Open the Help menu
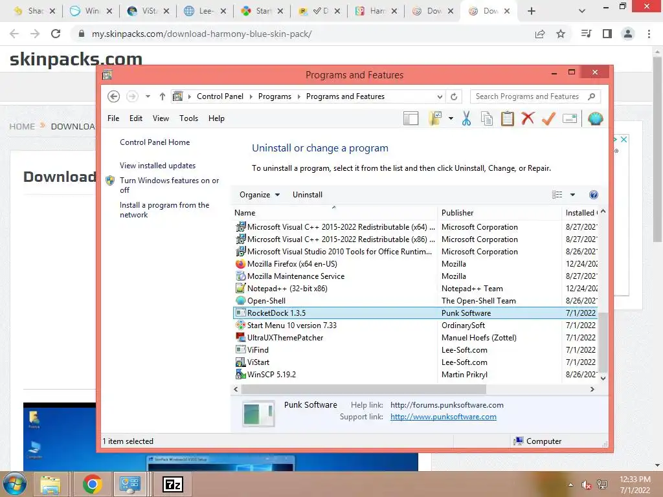 pyautogui.click(x=216, y=118)
